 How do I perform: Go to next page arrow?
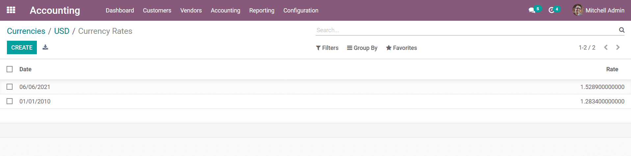click(618, 47)
